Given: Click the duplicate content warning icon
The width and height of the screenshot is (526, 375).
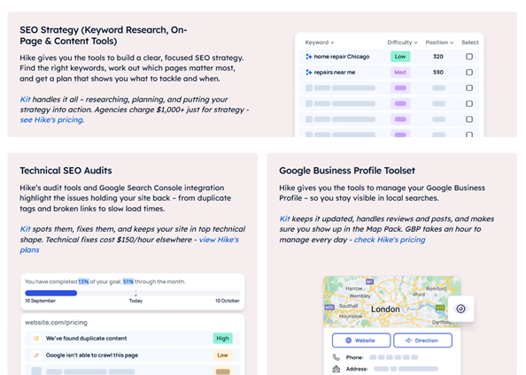Looking at the screenshot, I should pos(36,339).
